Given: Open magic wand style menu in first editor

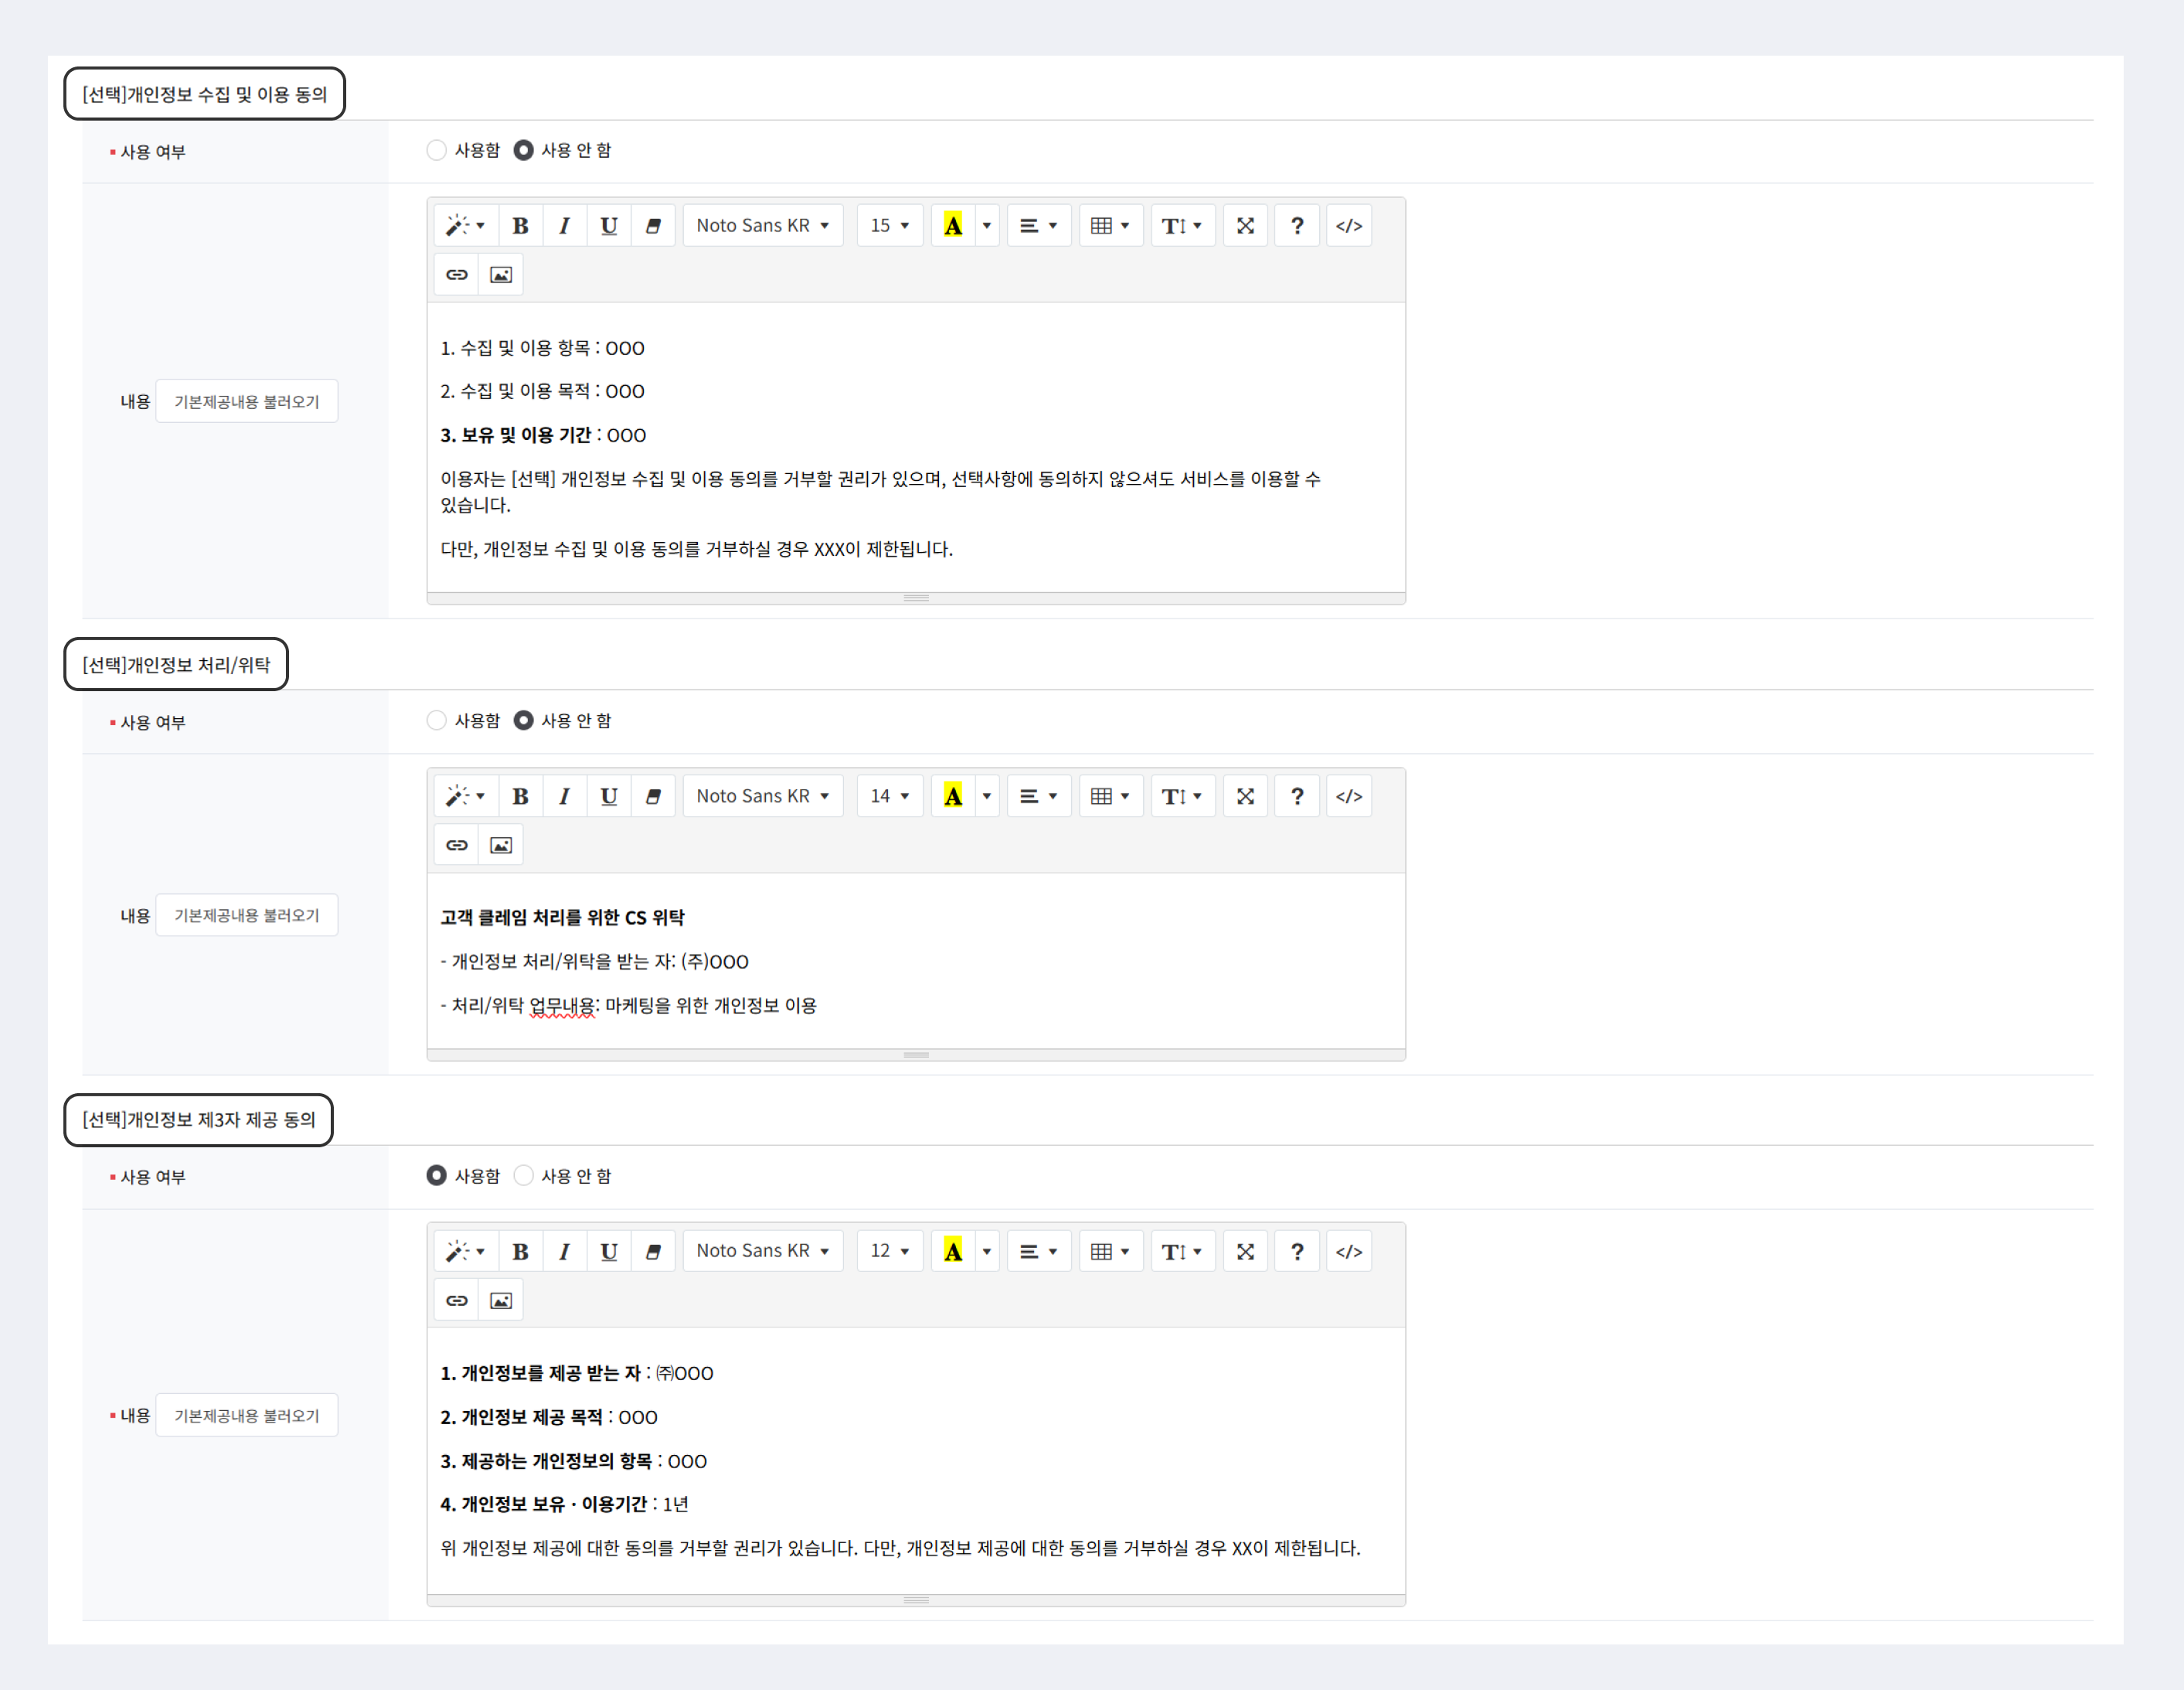Looking at the screenshot, I should [x=465, y=227].
